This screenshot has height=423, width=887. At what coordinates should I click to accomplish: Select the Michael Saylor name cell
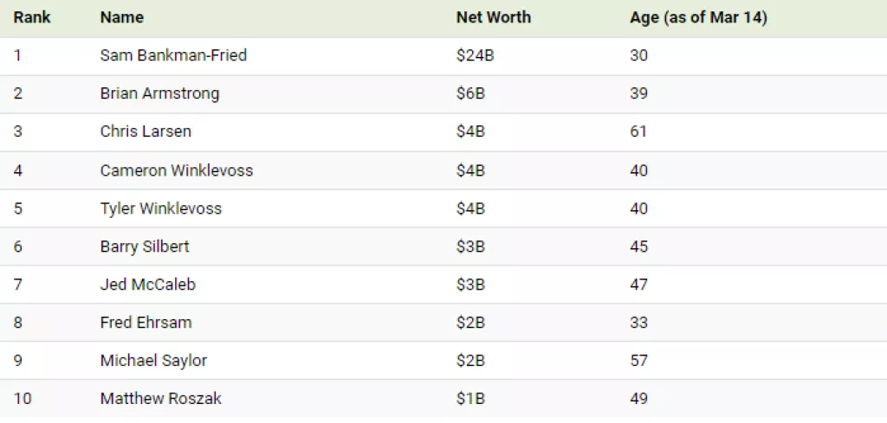[x=153, y=361]
